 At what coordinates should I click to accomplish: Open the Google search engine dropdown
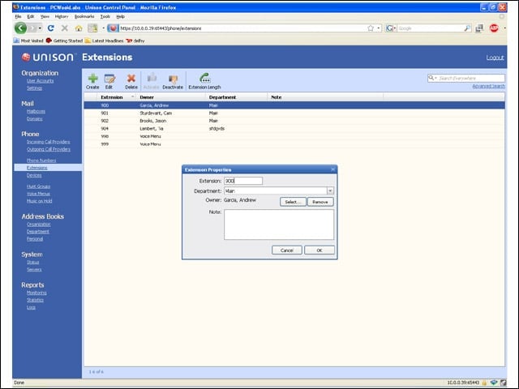click(391, 28)
